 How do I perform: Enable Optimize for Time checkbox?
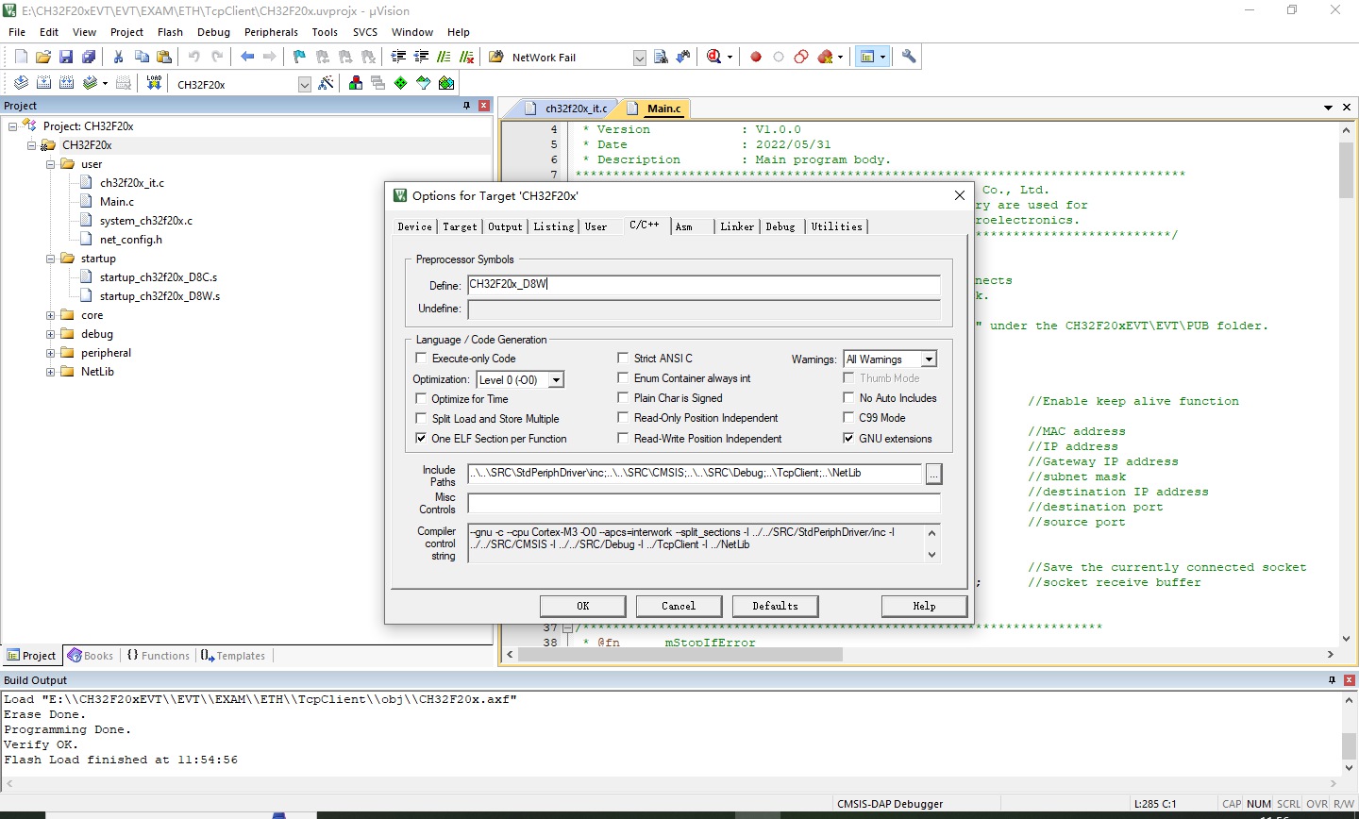tap(421, 399)
